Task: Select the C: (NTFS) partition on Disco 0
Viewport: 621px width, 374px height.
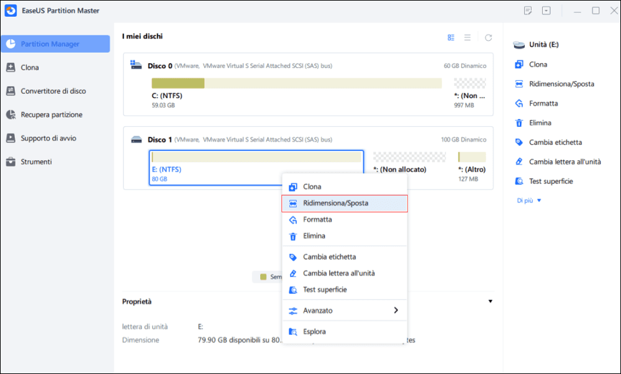Action: coord(297,93)
